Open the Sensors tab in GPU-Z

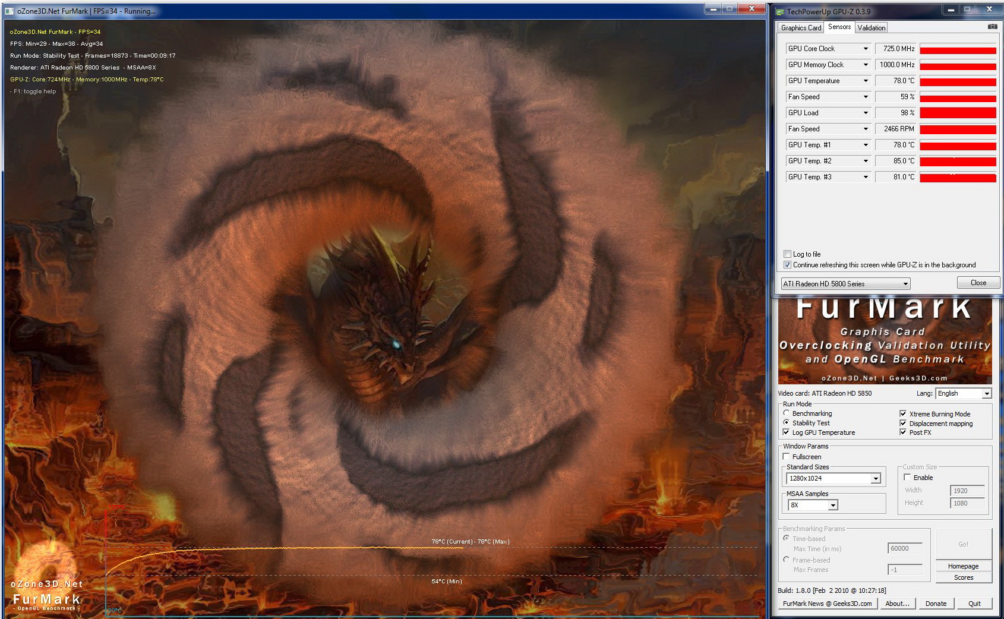pos(839,27)
